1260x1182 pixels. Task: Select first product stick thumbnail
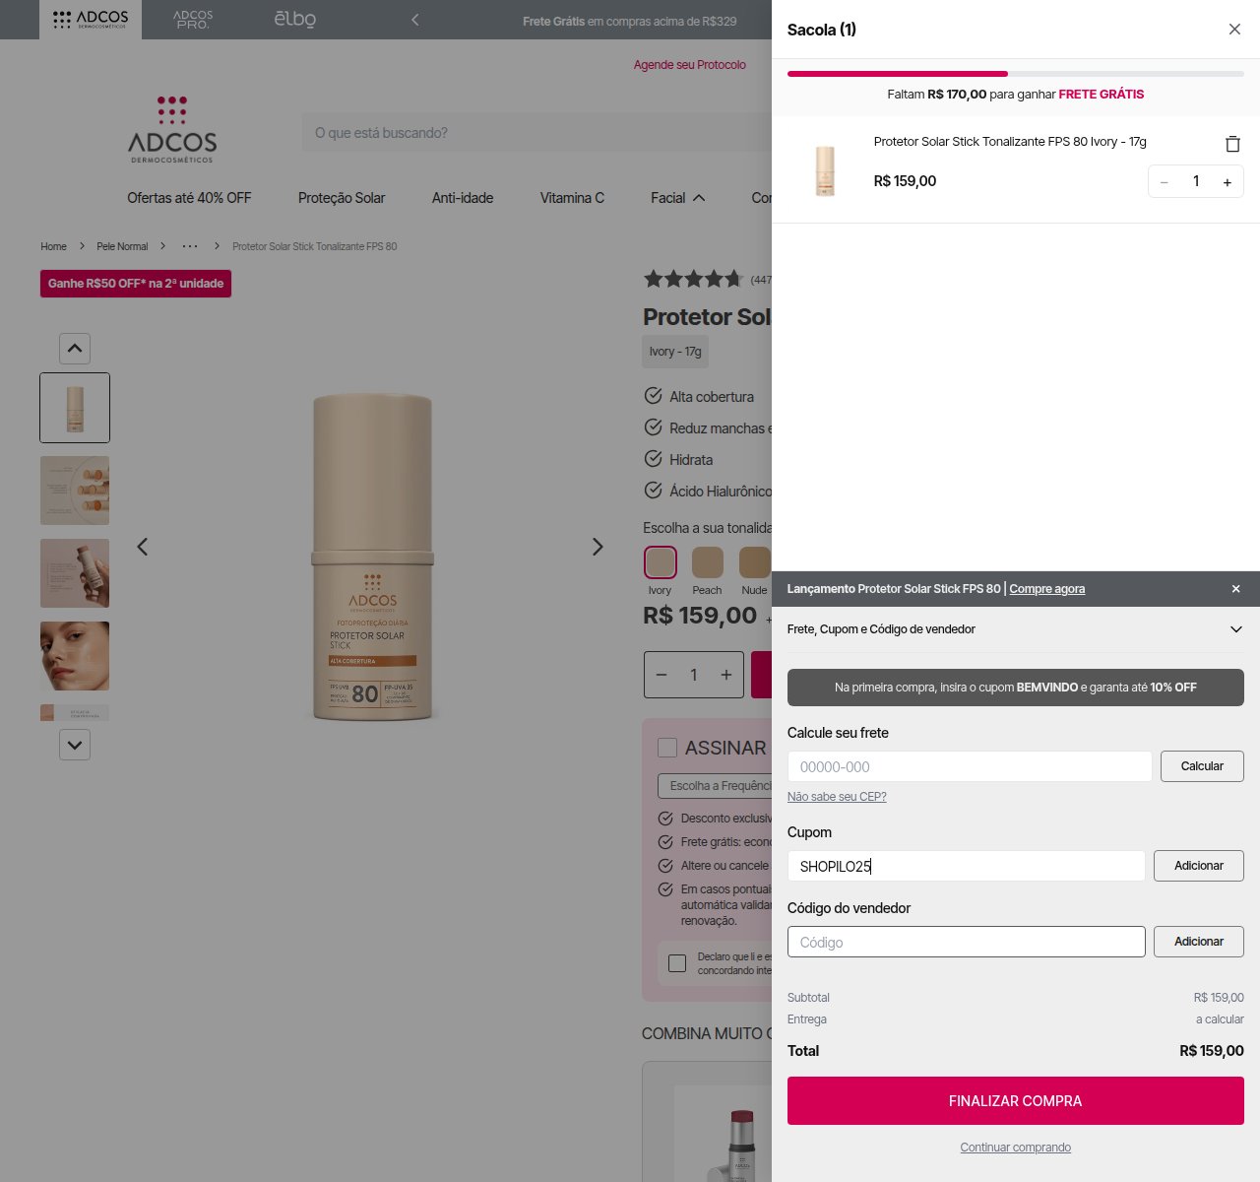tap(75, 408)
